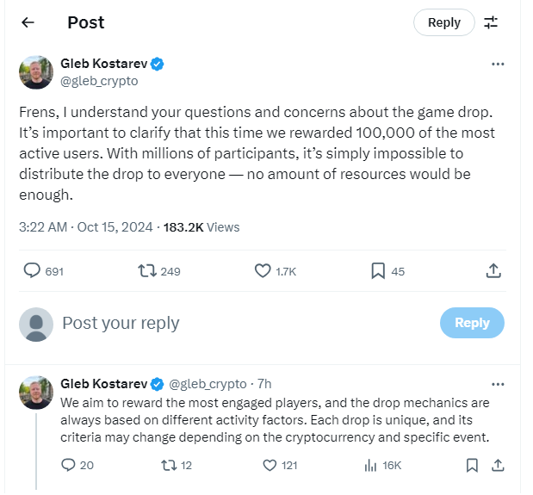Repost the reply post
This screenshot has height=495, width=533.
169,466
